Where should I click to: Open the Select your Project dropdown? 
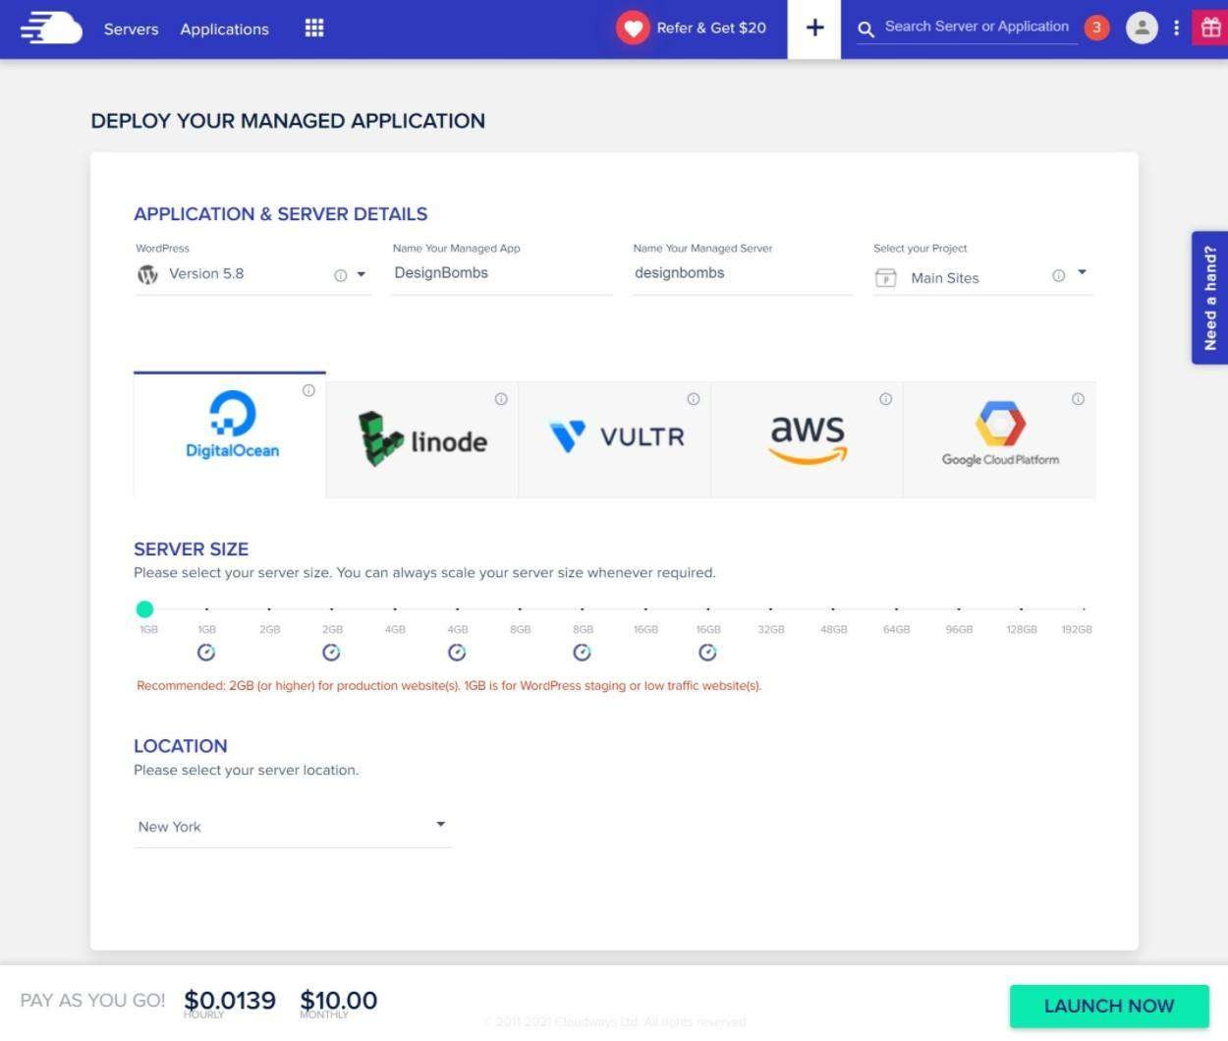[1081, 273]
